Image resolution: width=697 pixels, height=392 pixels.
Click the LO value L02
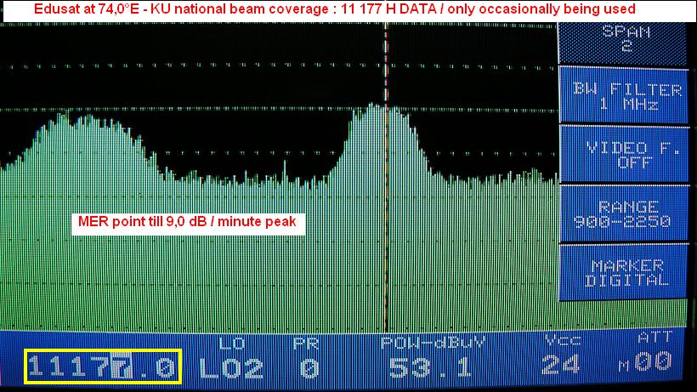(x=231, y=368)
